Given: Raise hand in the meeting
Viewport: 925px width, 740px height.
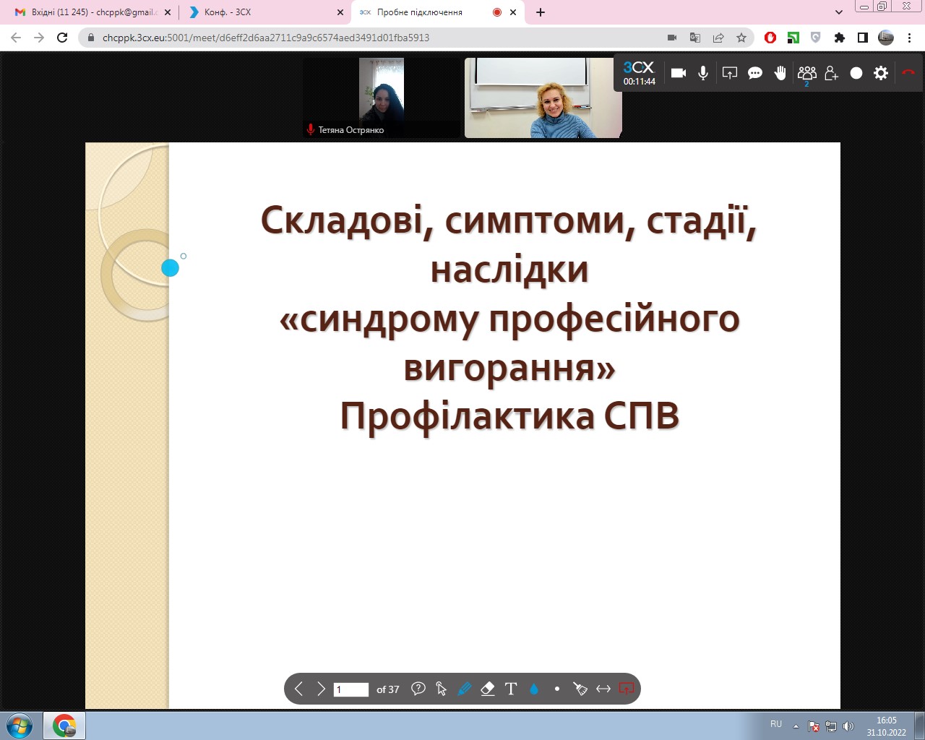Looking at the screenshot, I should point(780,73).
